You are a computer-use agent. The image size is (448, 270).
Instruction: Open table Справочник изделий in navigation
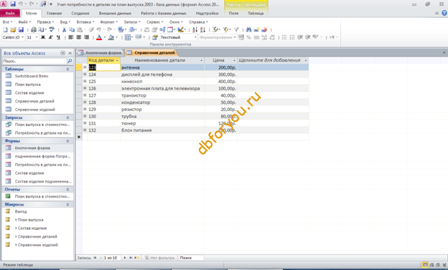coord(35,110)
